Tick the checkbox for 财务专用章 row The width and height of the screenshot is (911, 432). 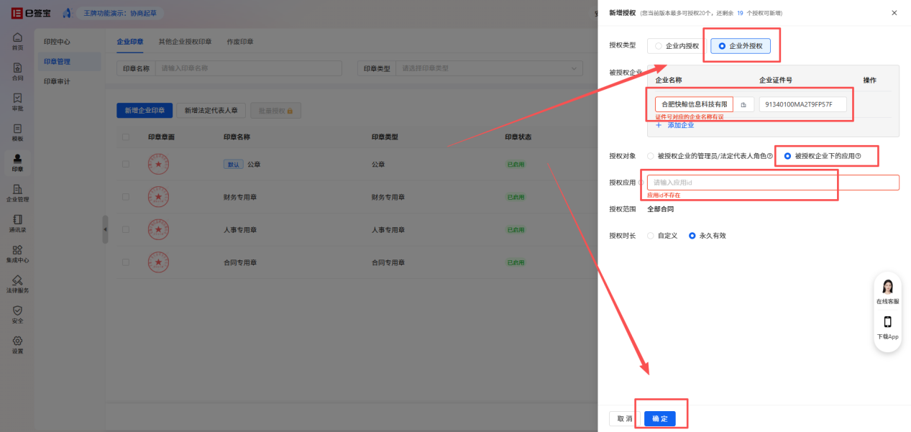126,196
